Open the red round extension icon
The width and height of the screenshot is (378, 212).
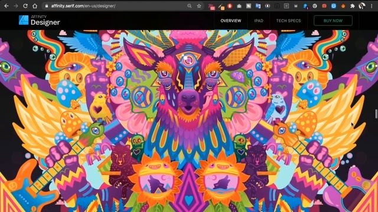[230, 6]
